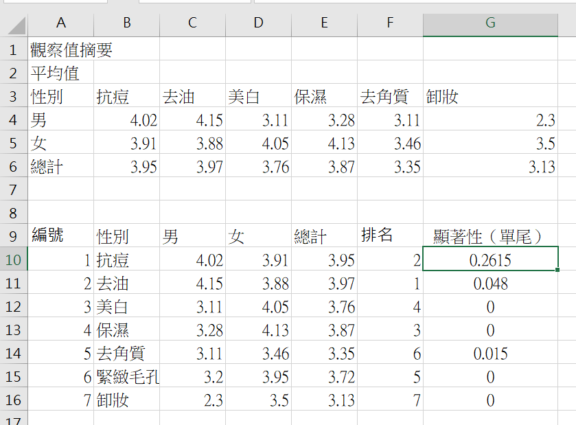Image resolution: width=576 pixels, height=425 pixels.
Task: Click cell G11 with value 0.048
Action: pos(490,283)
